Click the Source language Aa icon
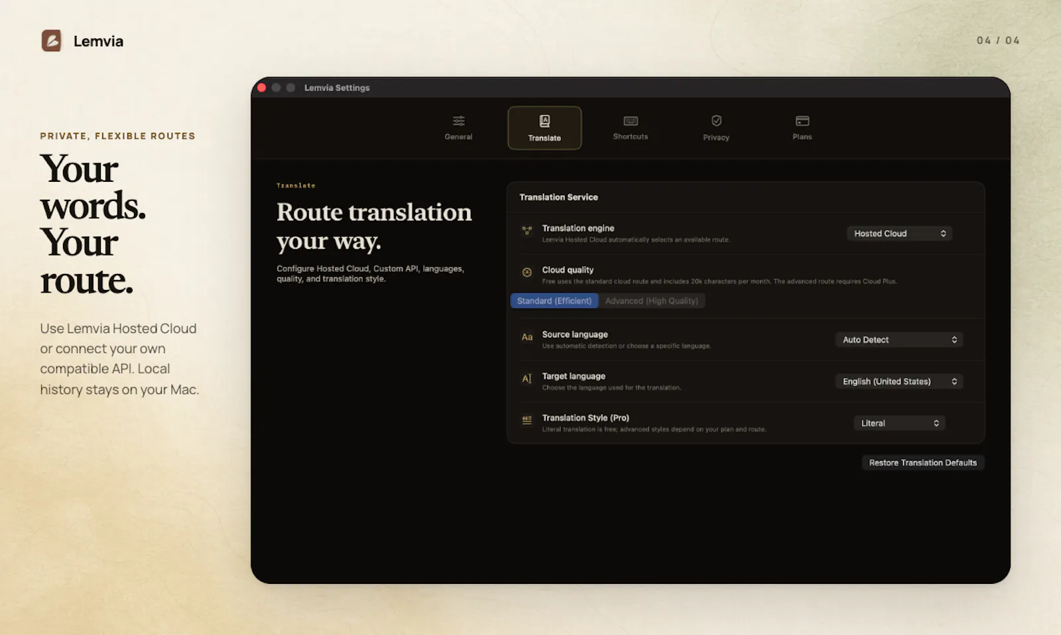Image resolution: width=1061 pixels, height=635 pixels. pos(527,337)
